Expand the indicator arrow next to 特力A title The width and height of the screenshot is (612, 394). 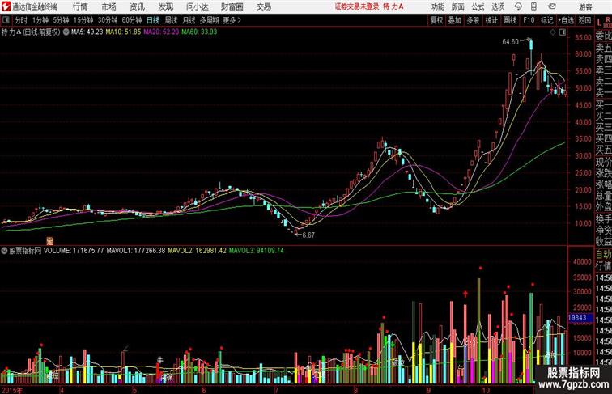pos(66,32)
